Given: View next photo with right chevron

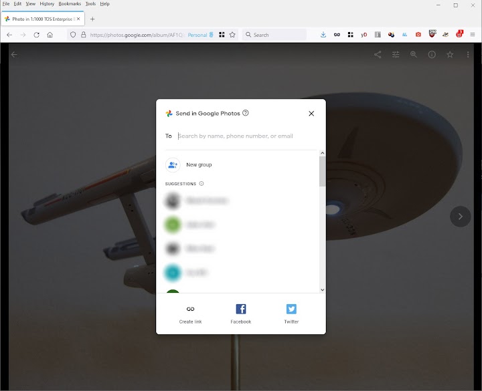Looking at the screenshot, I should click(x=460, y=217).
